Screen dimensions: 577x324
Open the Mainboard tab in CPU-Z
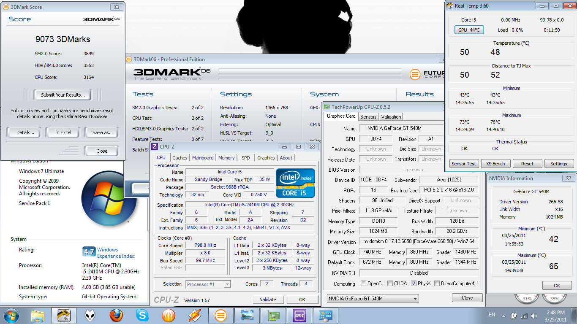click(203, 158)
